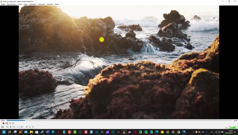This screenshot has height=135, width=238.
Task: Show extended settings and effects
Action: click(22, 127)
